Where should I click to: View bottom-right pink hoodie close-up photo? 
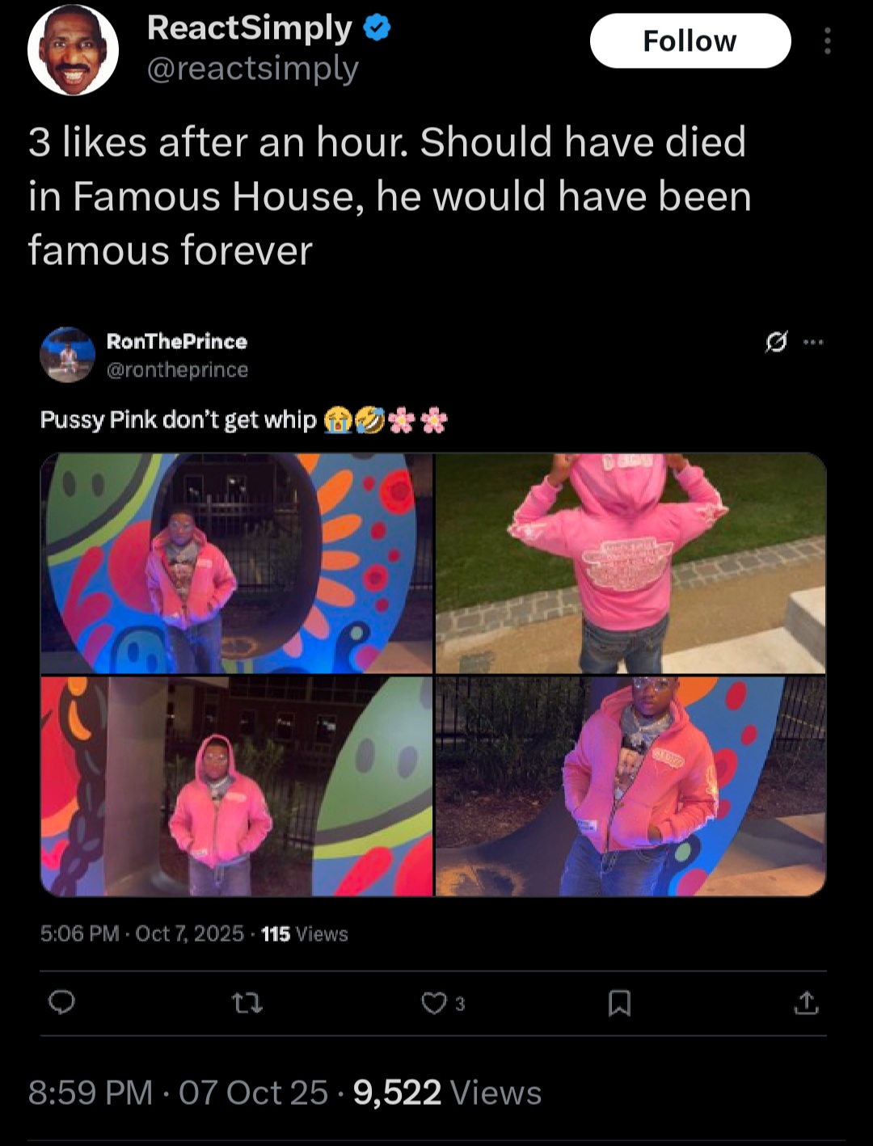point(631,786)
